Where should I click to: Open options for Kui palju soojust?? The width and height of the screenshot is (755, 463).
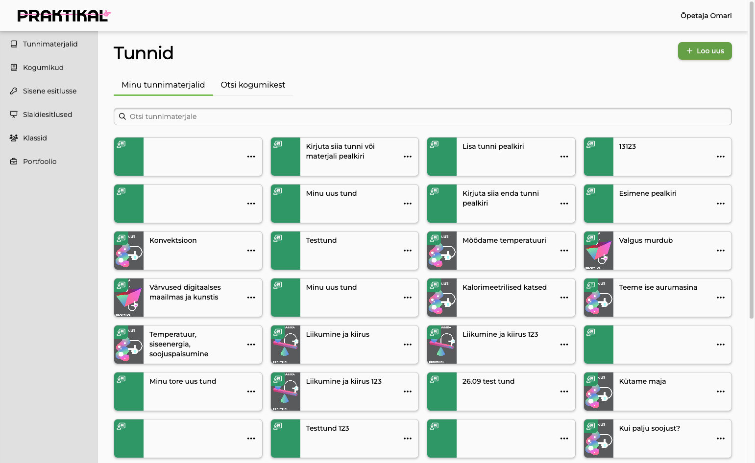(721, 439)
